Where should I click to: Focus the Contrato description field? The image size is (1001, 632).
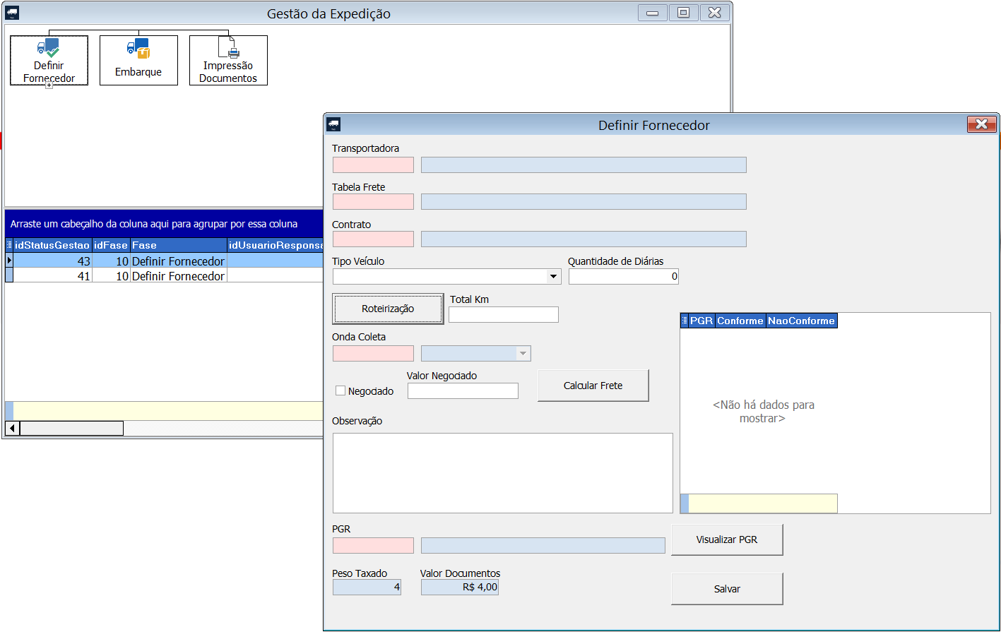click(584, 239)
